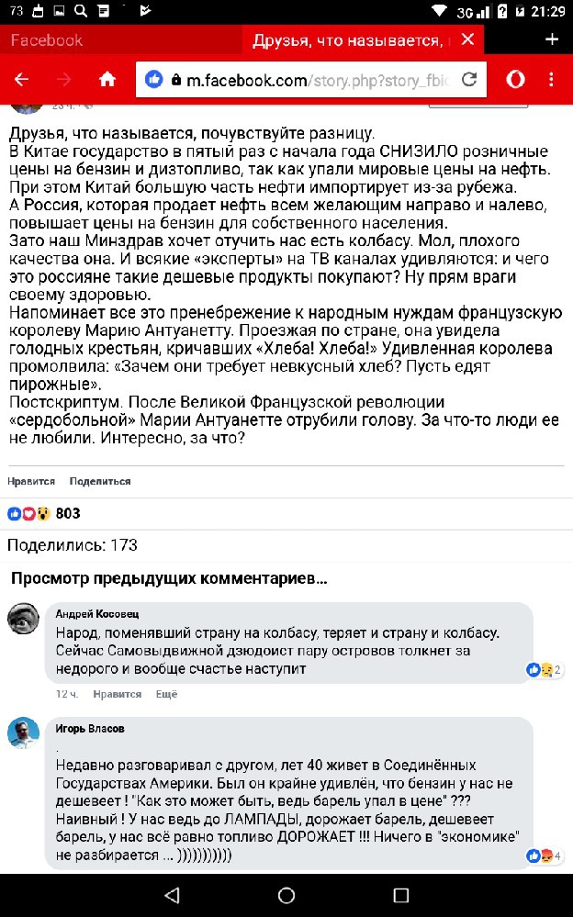Open the Opera menu icon
573x917 pixels.
tap(515, 79)
